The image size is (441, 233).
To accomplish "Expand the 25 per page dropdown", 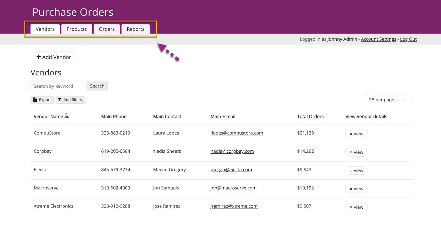I will (388, 100).
